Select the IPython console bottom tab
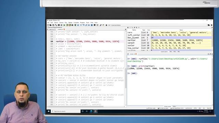The width and height of the screenshot is (219, 123). tap(167, 107)
